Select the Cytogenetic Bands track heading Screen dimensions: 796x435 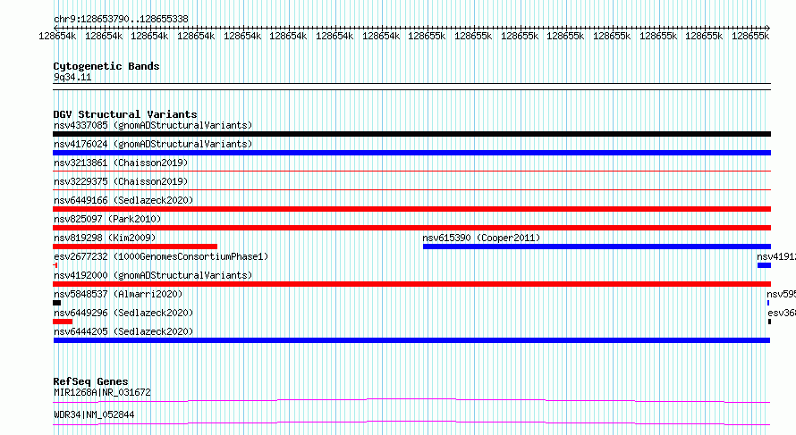click(x=106, y=66)
